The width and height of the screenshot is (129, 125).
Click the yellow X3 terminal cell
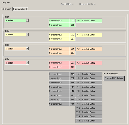point(72,39)
